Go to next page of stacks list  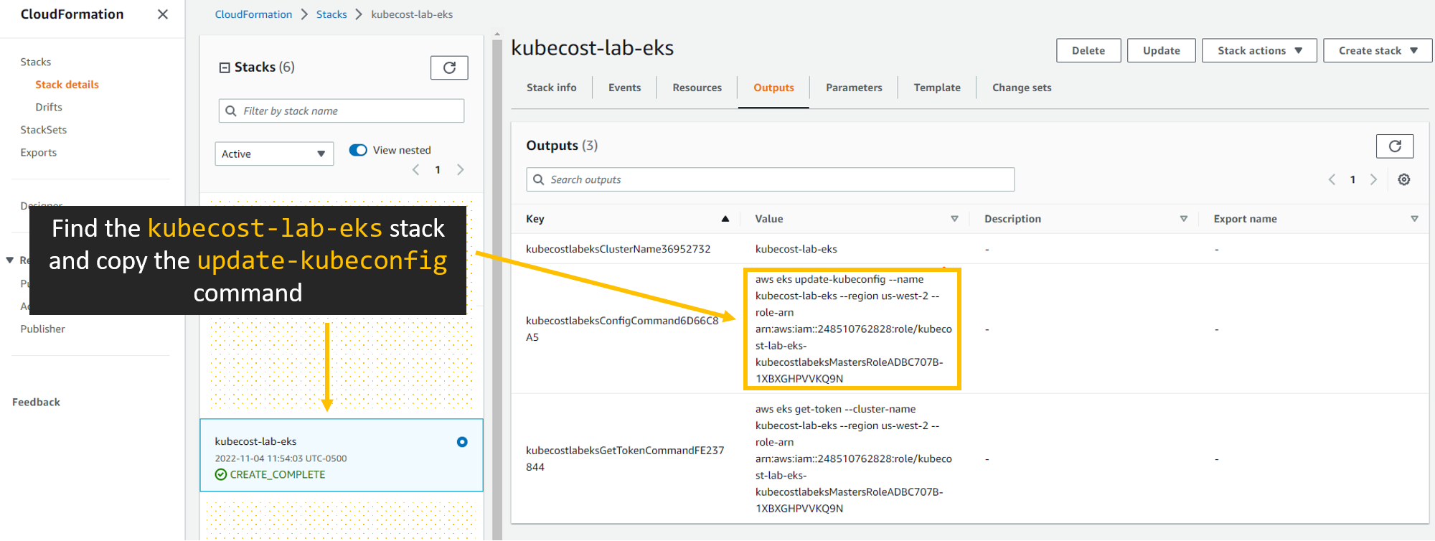(461, 170)
